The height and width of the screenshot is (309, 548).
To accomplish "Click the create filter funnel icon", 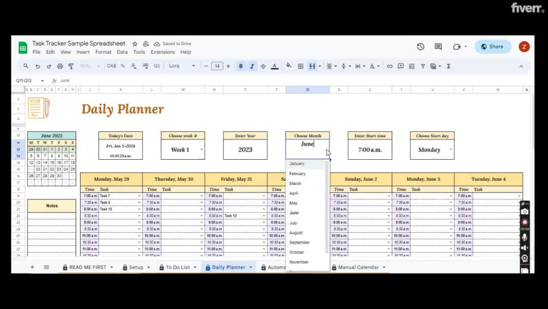I will click(423, 66).
